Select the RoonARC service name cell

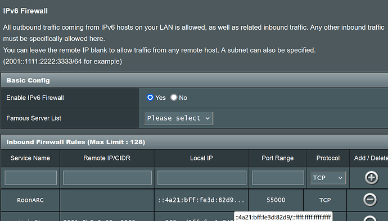30,200
